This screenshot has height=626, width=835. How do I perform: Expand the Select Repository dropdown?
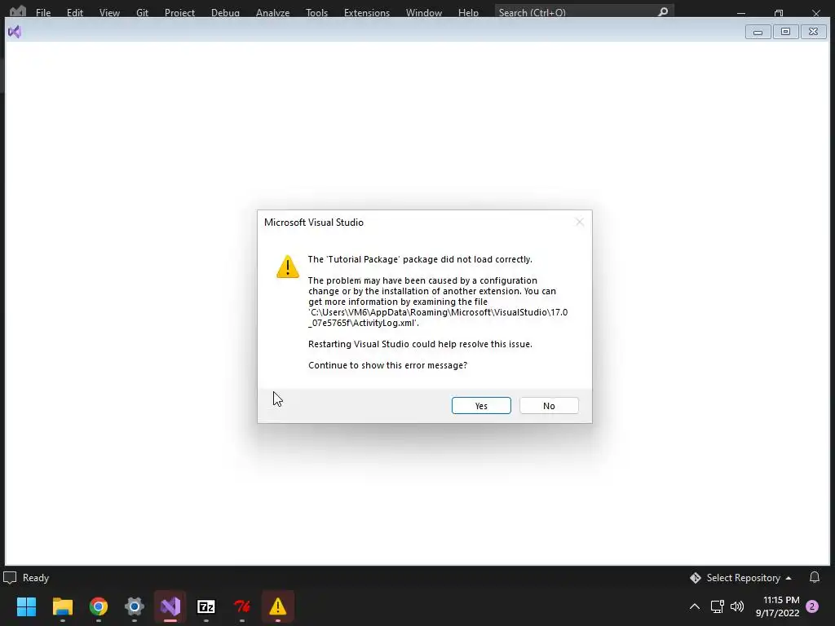(743, 578)
